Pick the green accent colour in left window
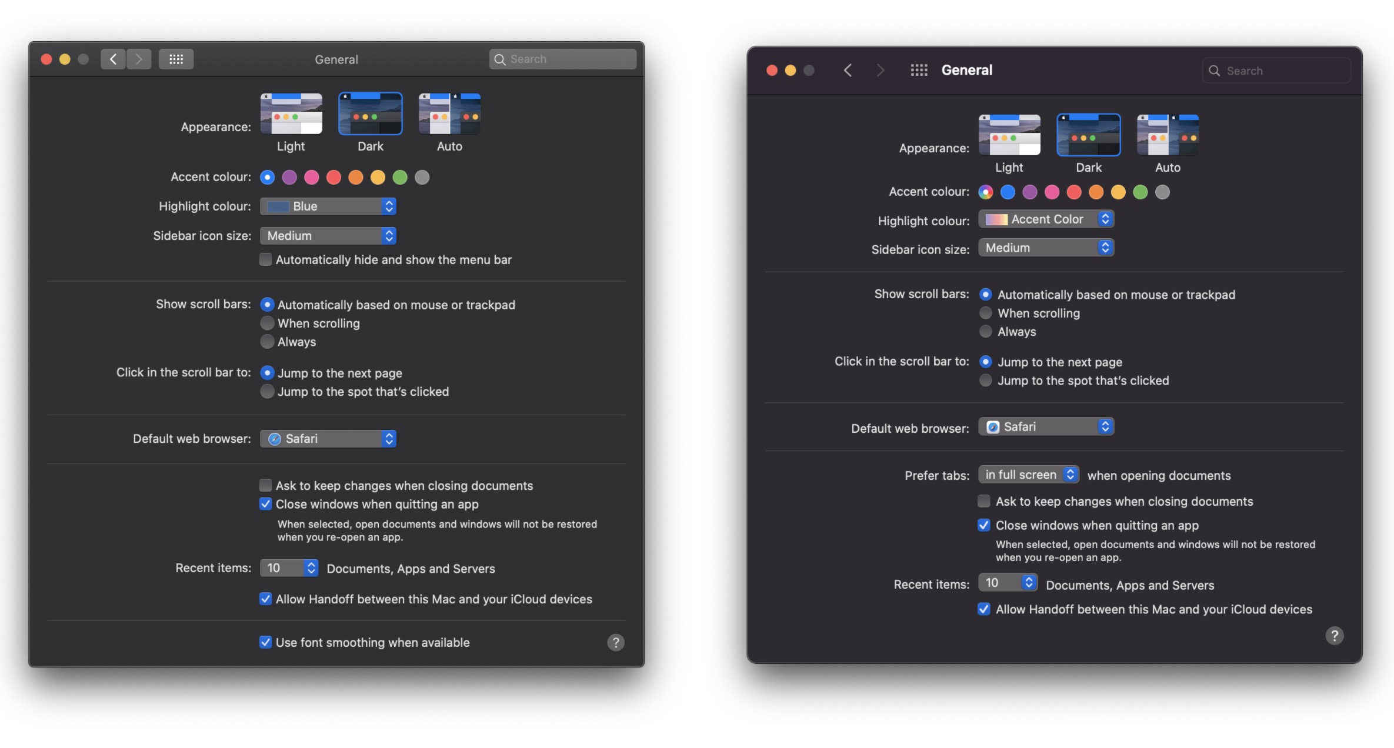The image size is (1394, 748). [x=400, y=178]
